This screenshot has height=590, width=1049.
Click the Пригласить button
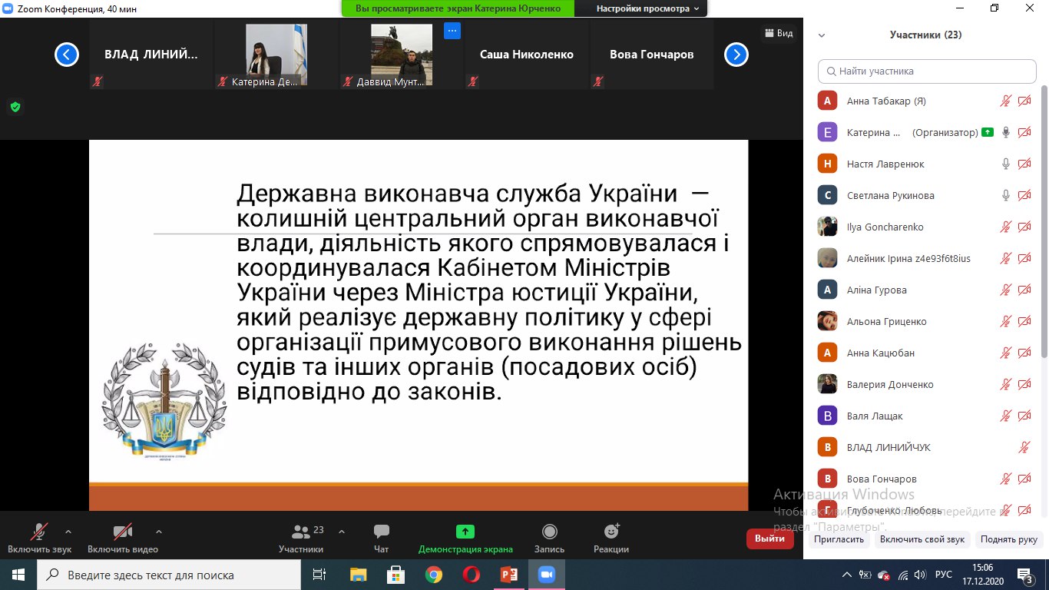click(839, 539)
